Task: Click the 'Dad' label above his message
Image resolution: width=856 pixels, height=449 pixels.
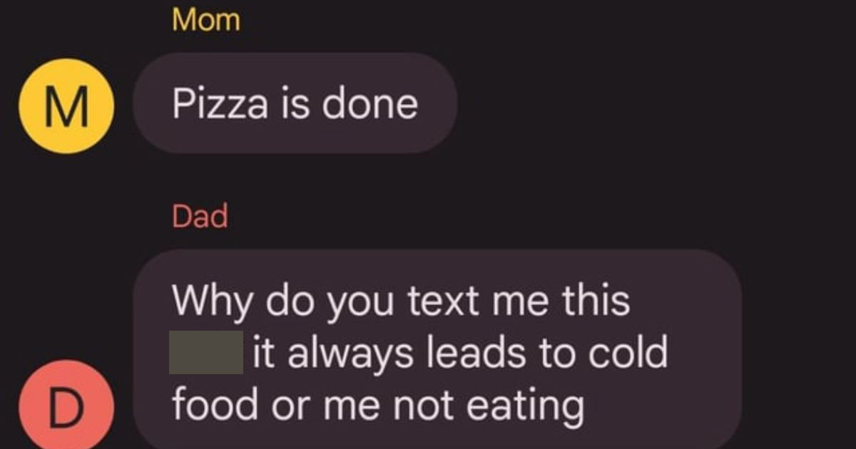Action: [x=200, y=215]
